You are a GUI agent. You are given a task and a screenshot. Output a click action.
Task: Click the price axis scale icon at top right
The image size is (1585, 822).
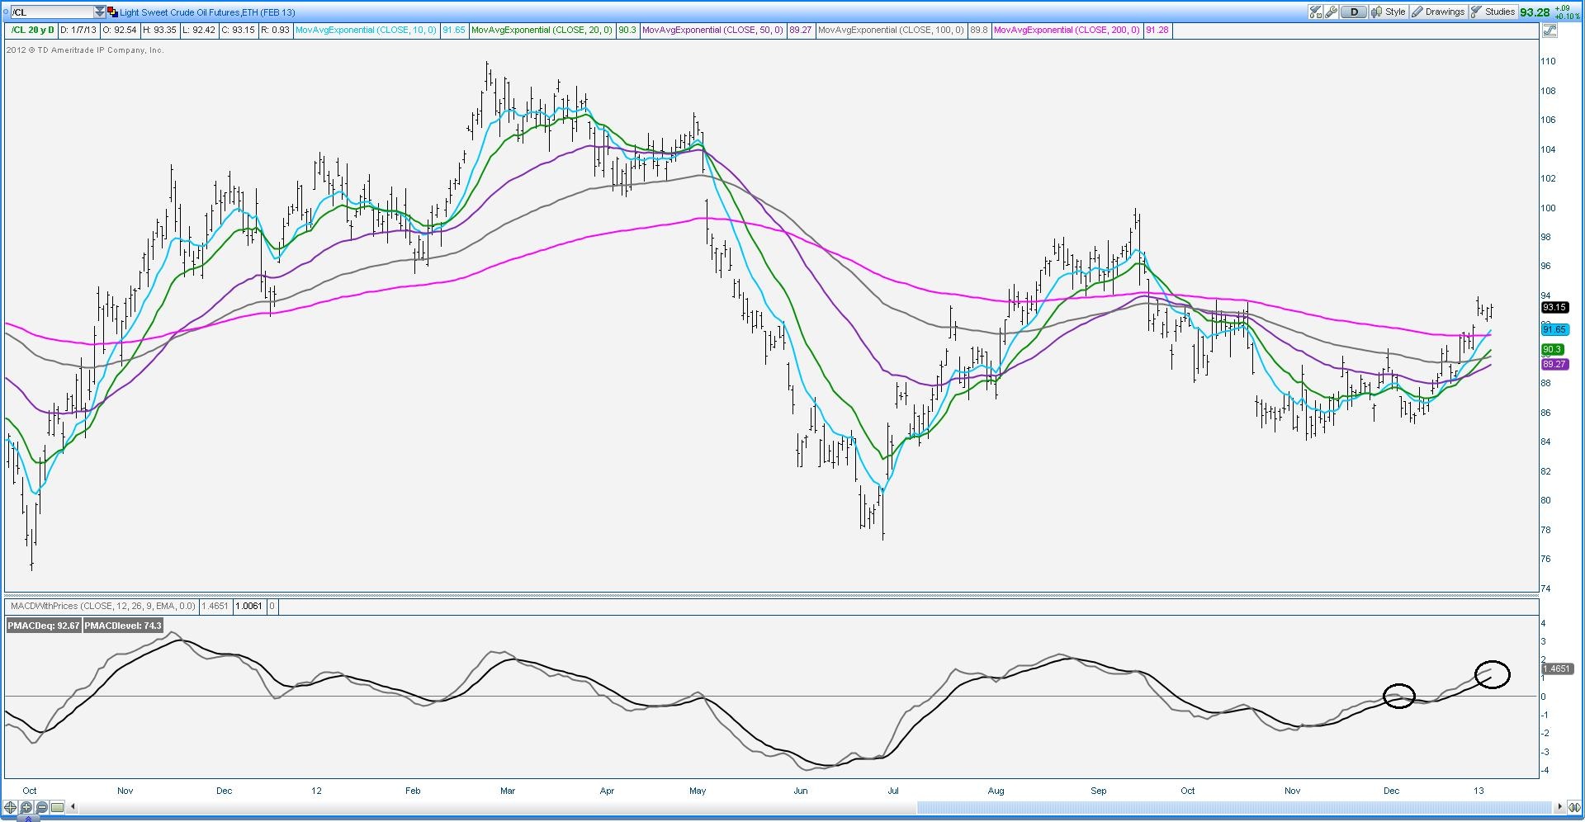click(x=1549, y=31)
